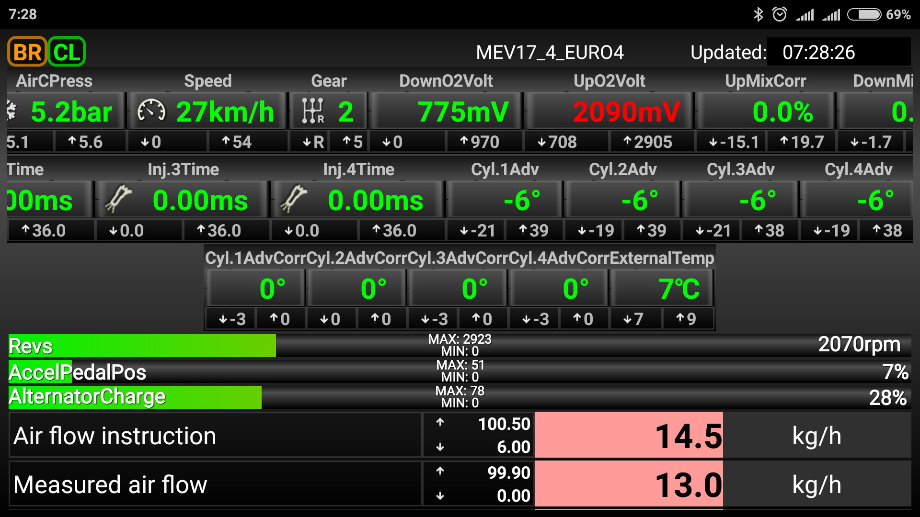Tap the green CL badge
This screenshot has height=517, width=920.
pyautogui.click(x=67, y=52)
